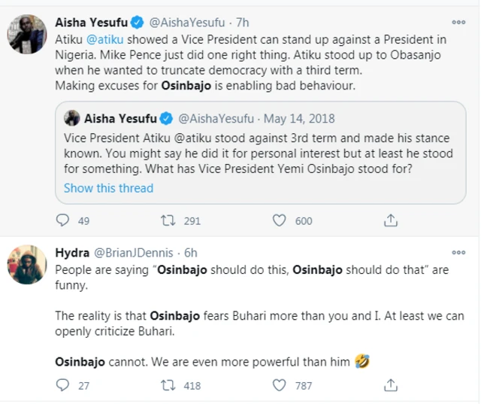Share Aisha Yesufu's tweet
Image resolution: width=481 pixels, height=404 pixels.
tap(390, 220)
